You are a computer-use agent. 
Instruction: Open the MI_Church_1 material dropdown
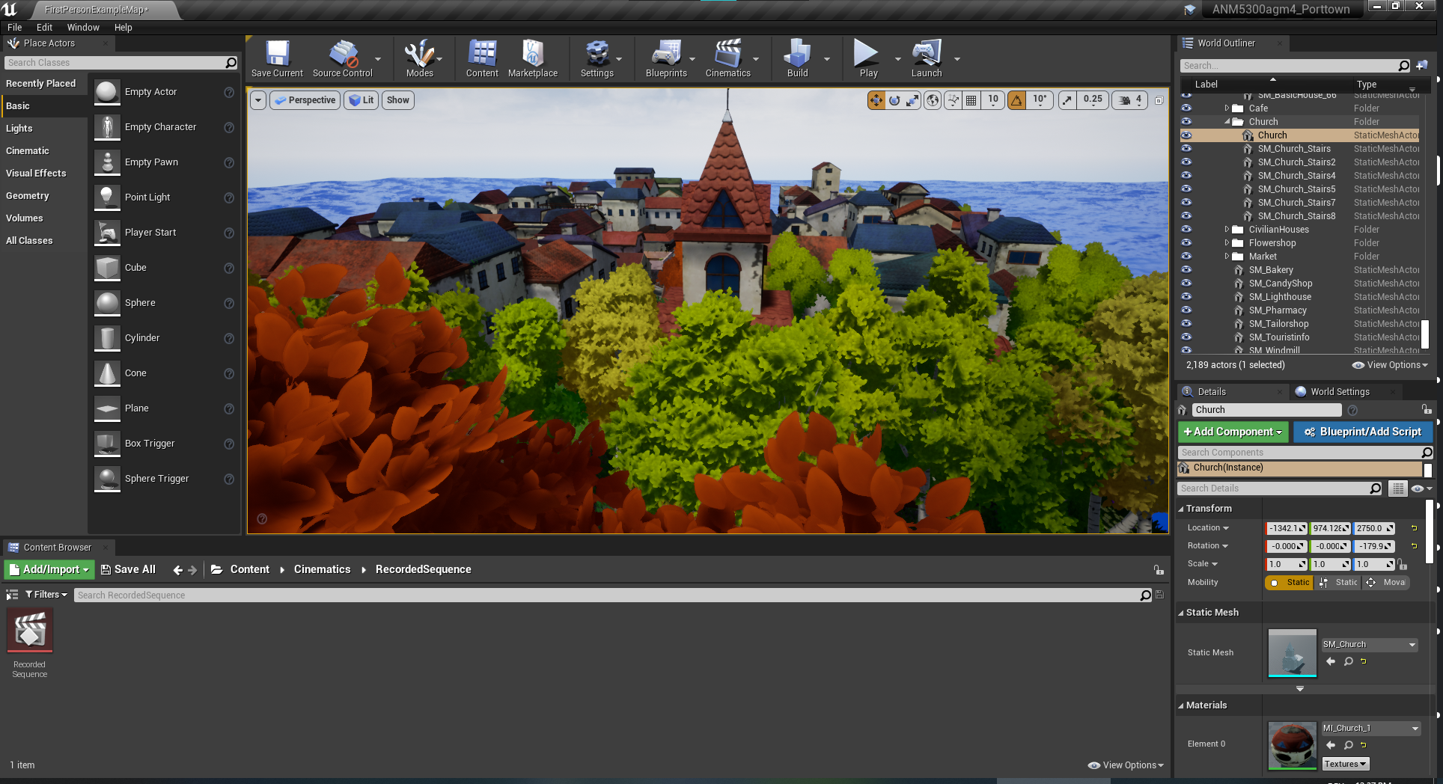1370,729
